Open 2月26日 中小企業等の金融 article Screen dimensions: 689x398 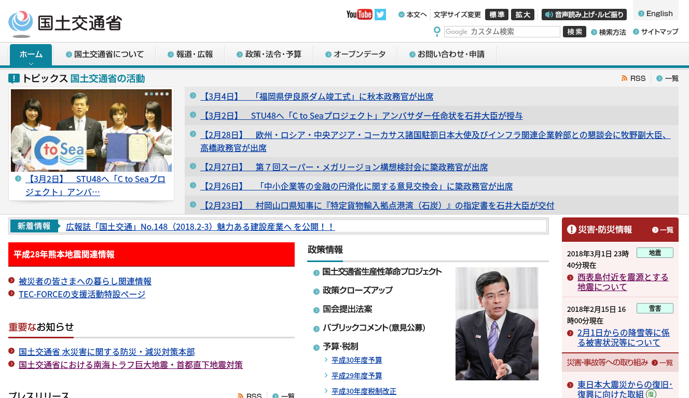[x=356, y=186]
